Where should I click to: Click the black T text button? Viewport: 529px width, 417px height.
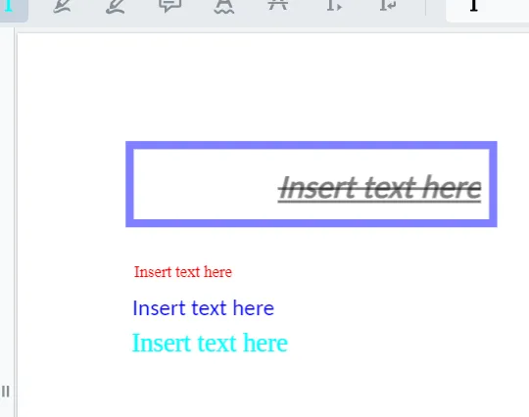(x=474, y=6)
